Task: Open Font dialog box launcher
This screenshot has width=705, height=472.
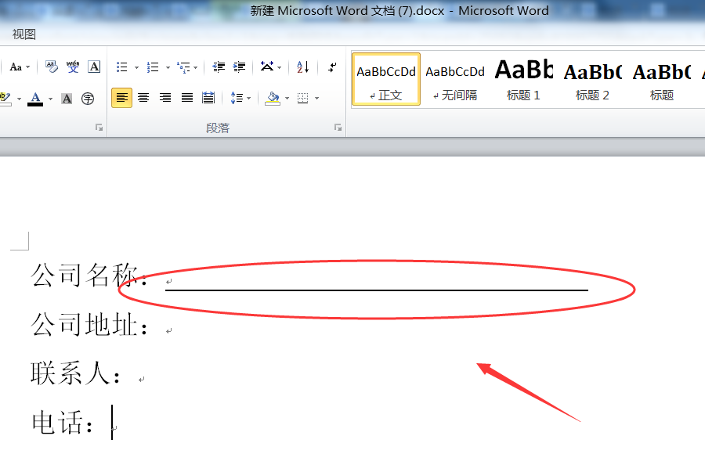Action: click(99, 128)
